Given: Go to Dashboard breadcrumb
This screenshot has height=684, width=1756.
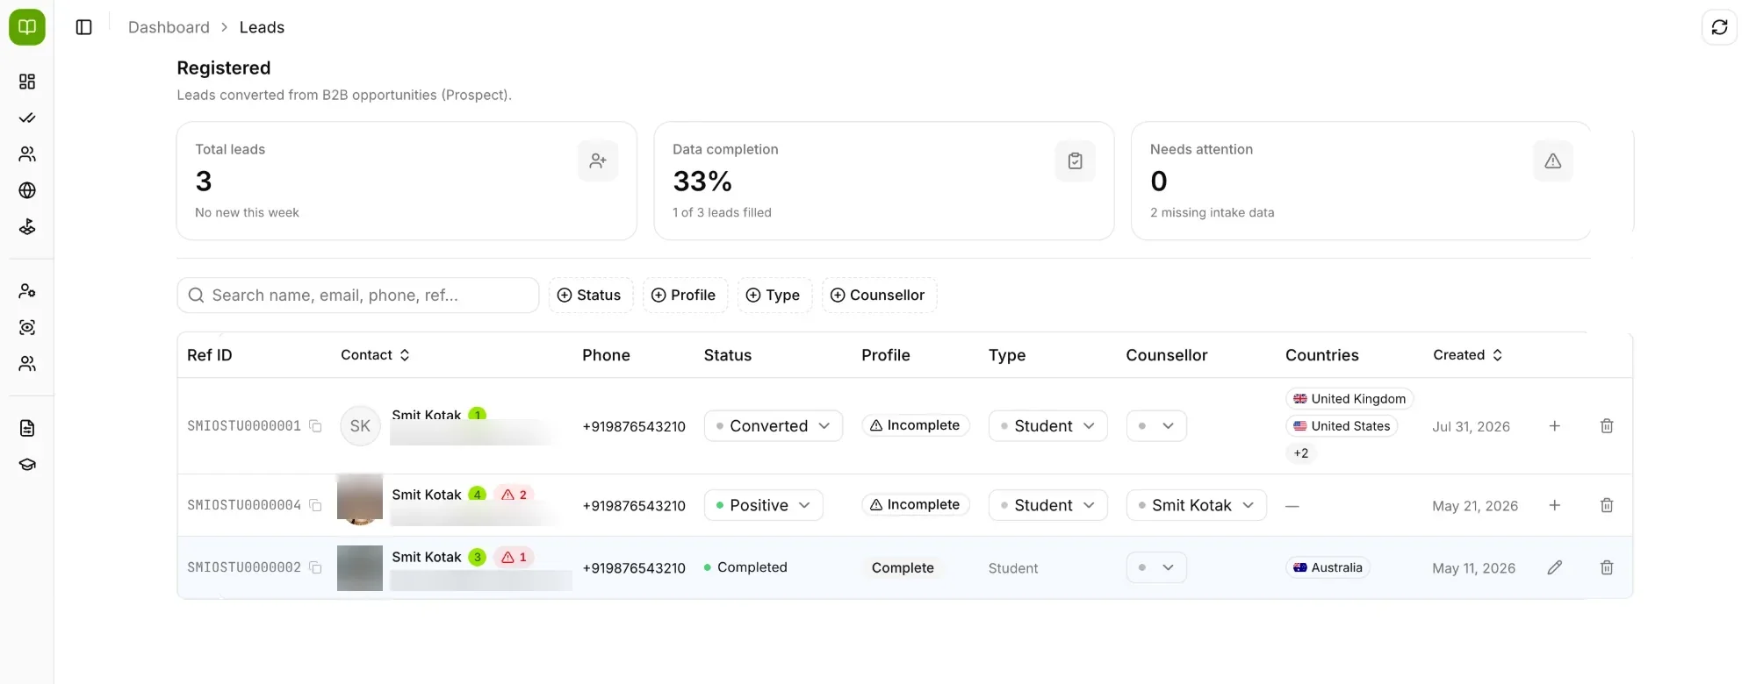Looking at the screenshot, I should coord(169,27).
